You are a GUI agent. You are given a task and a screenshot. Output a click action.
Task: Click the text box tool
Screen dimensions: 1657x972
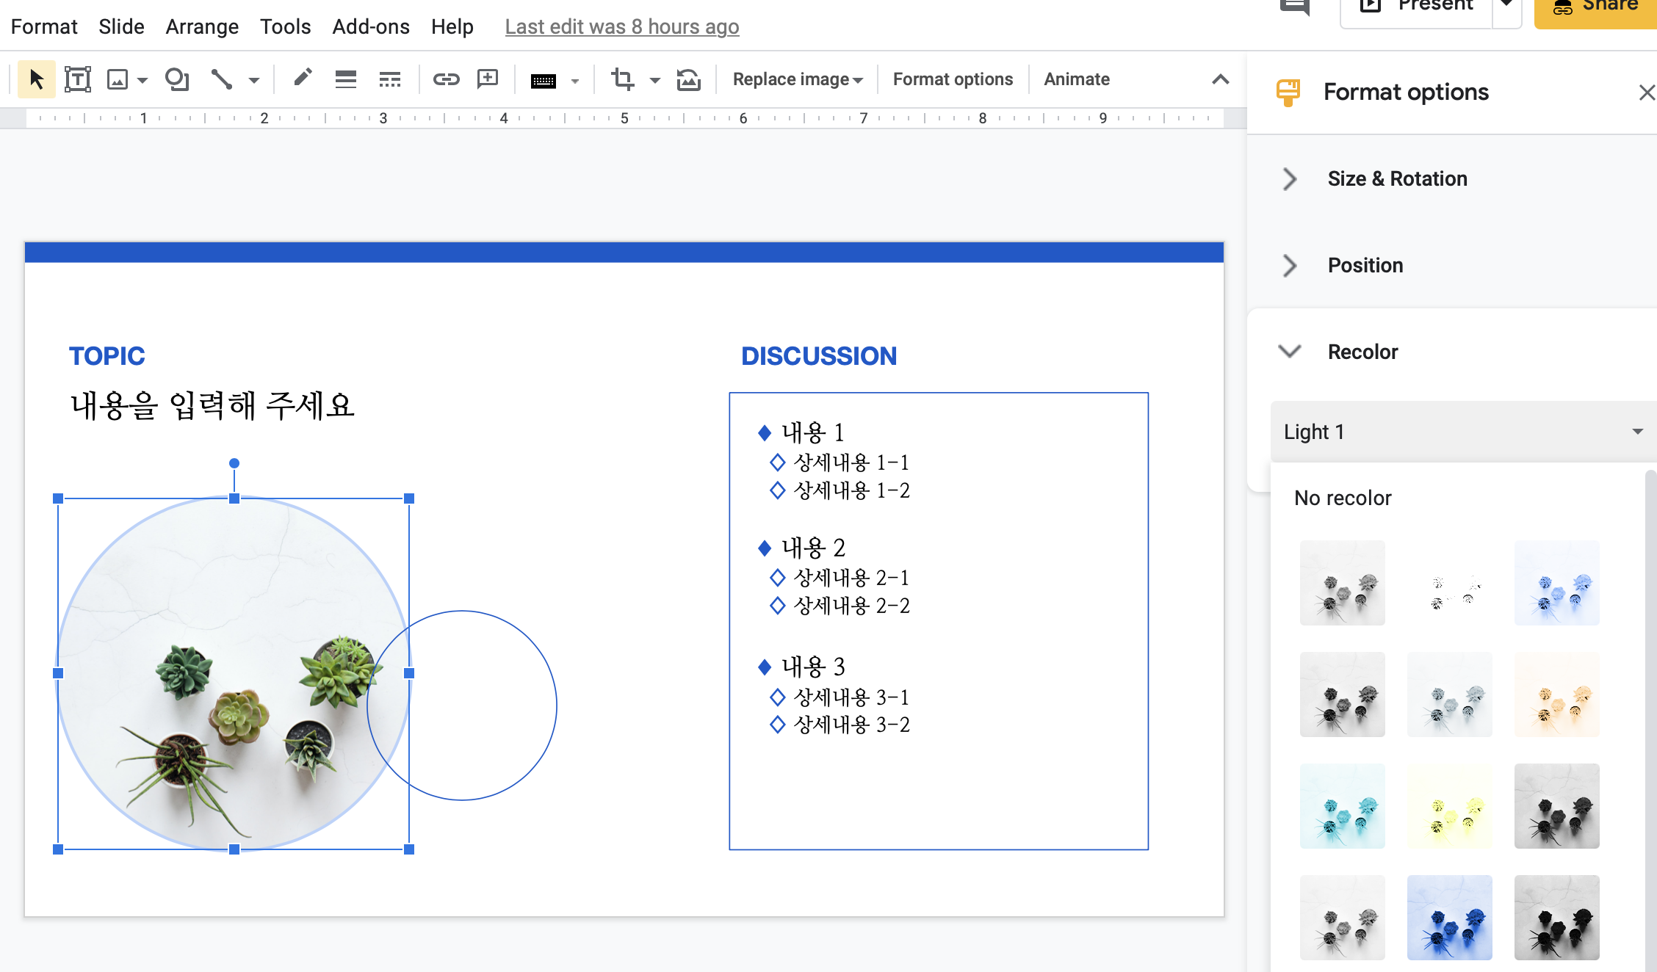point(77,79)
